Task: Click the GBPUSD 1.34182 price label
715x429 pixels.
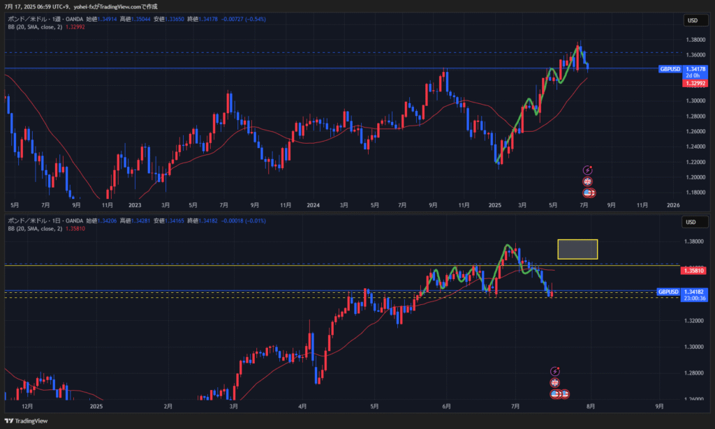Action: coord(681,292)
